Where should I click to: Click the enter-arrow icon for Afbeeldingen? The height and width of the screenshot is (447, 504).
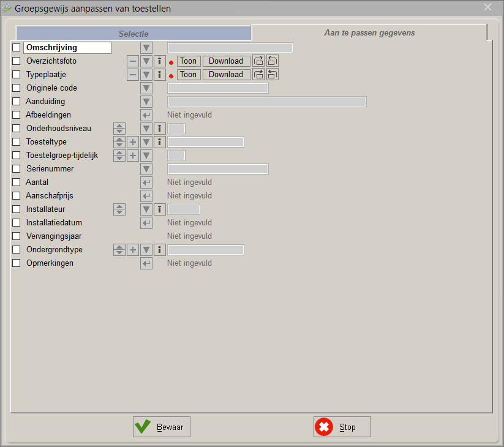146,115
